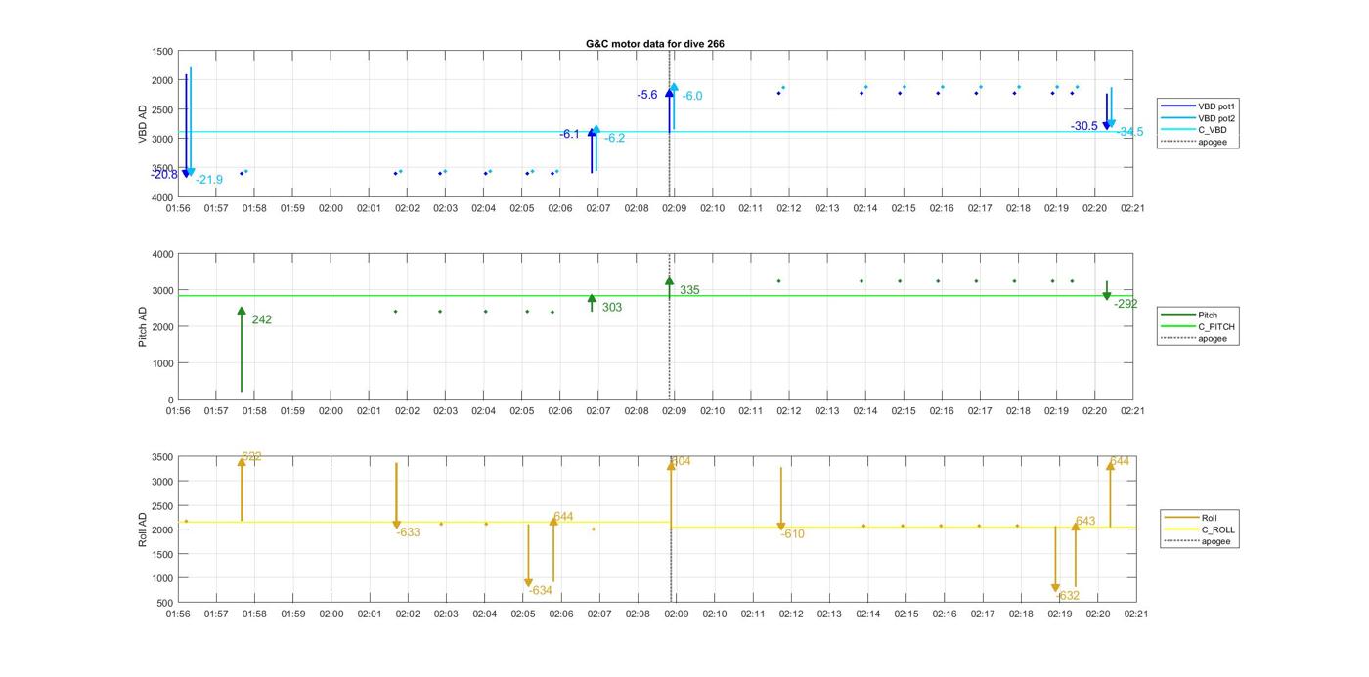Screen dimensions: 1369x677
Task: Click the "-30.5" VBD data label
Action: (x=1084, y=126)
